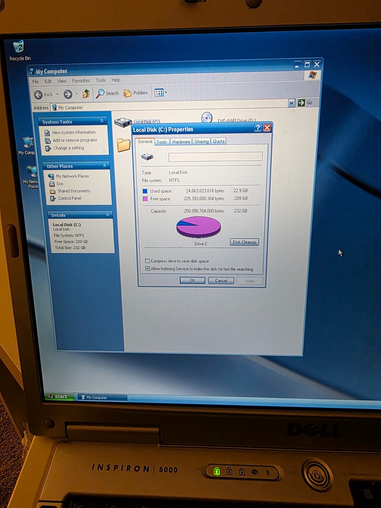Open the Edit menu
Viewport: 381px width, 508px height.
click(48, 81)
